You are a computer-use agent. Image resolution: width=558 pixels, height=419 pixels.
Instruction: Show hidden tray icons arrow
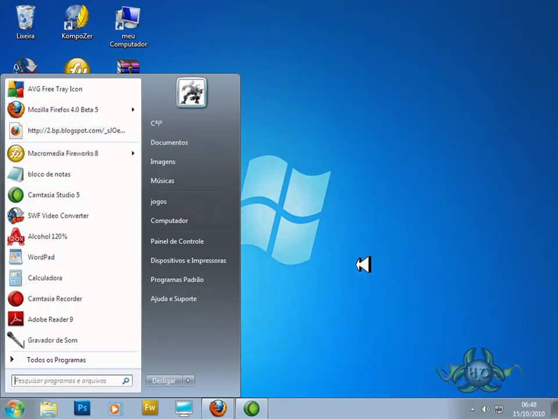point(472,409)
